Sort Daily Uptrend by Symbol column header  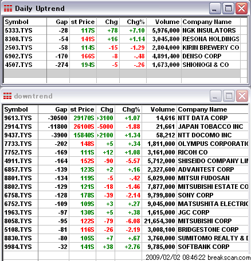(x=25, y=22)
